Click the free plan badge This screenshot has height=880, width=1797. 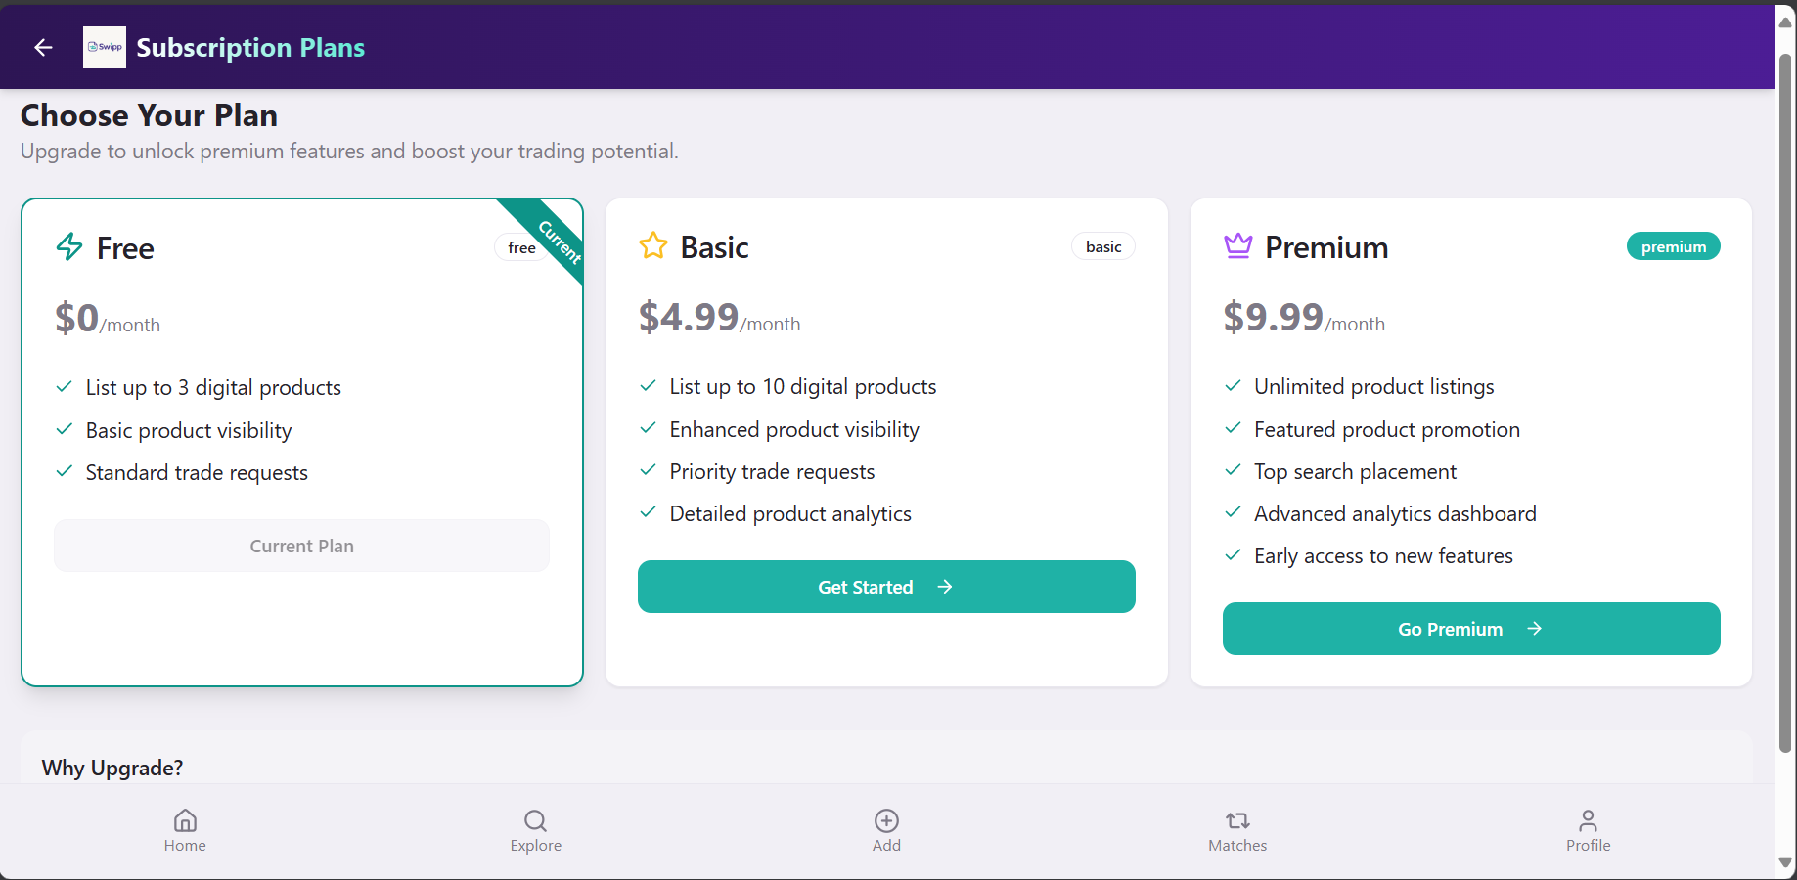point(521,247)
